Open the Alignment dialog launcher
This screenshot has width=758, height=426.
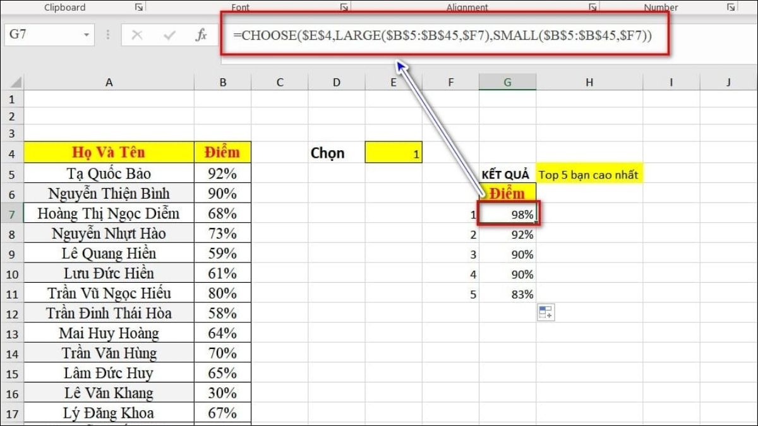pyautogui.click(x=593, y=7)
